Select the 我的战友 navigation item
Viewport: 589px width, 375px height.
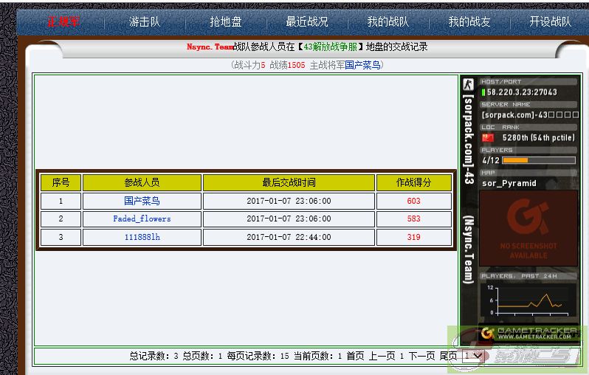pos(469,21)
